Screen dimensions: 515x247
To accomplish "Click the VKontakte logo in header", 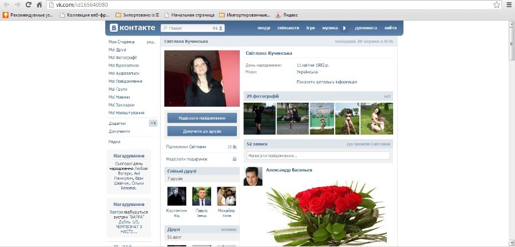I will click(x=132, y=27).
